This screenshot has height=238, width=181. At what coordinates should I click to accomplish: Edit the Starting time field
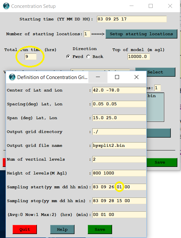click(132, 19)
